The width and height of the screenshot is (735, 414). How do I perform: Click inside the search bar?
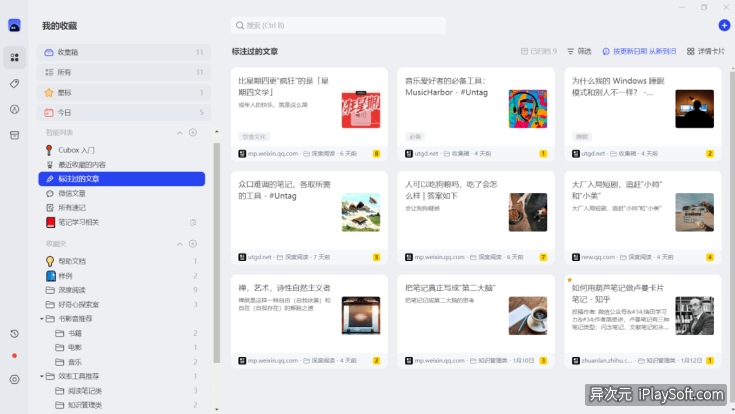[338, 25]
